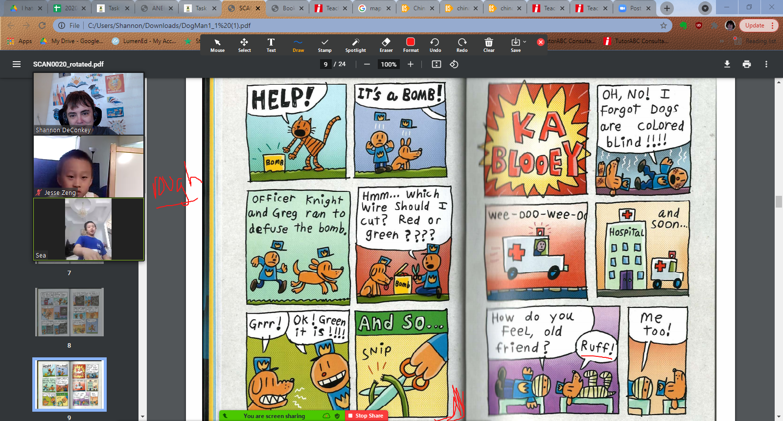Select the Eraser annotation tool
Viewport: 783px width, 421px height.
tap(386, 45)
